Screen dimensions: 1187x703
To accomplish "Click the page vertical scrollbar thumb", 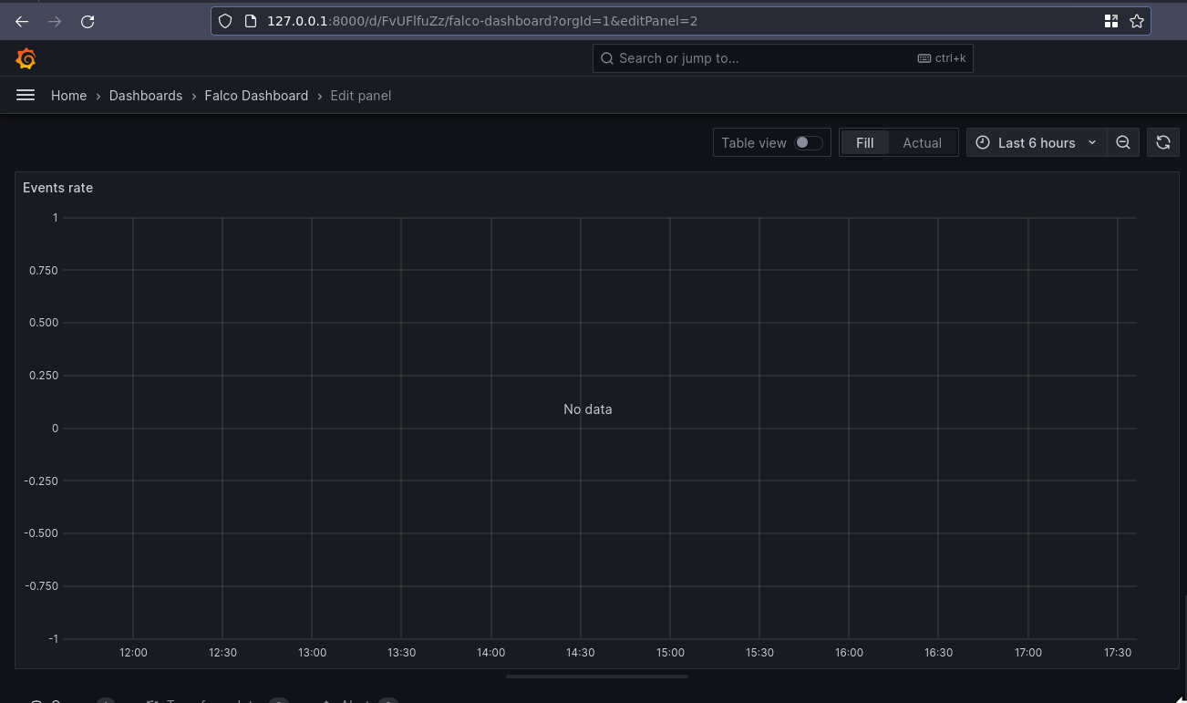I will tap(1184, 648).
